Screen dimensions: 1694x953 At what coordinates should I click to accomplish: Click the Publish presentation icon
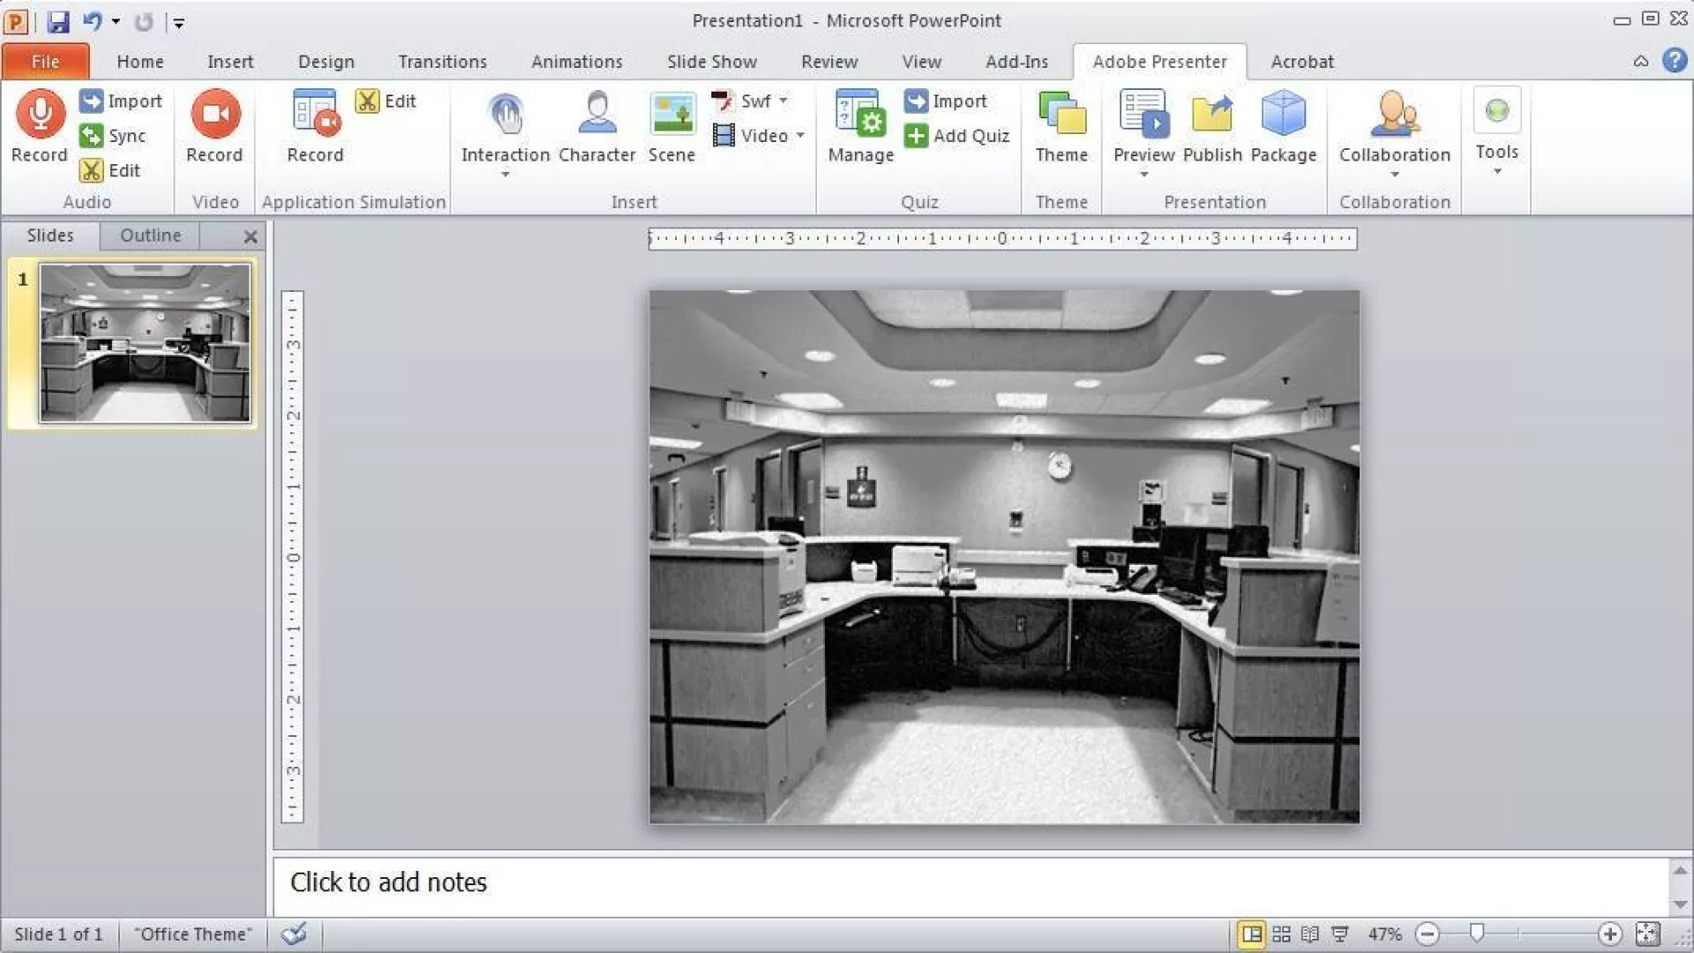point(1212,115)
